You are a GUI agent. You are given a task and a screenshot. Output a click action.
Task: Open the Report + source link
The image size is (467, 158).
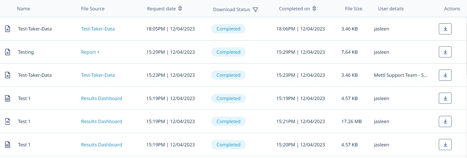coord(90,52)
